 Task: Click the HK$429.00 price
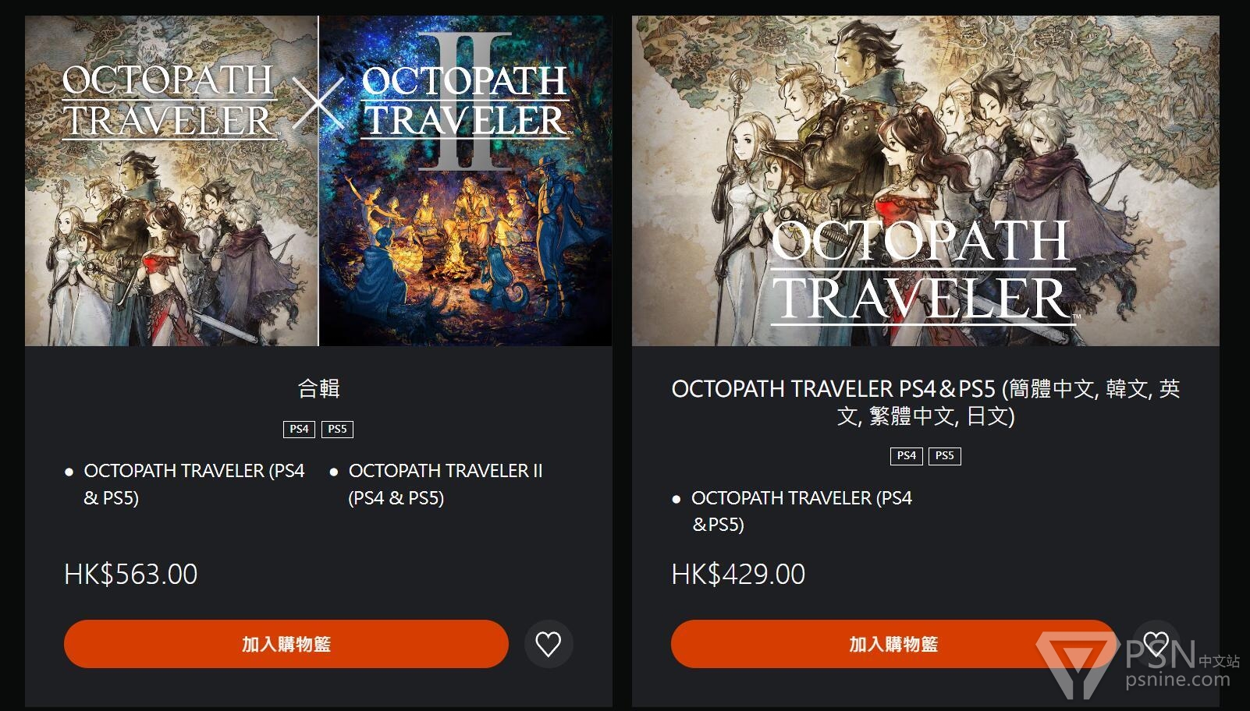point(738,575)
